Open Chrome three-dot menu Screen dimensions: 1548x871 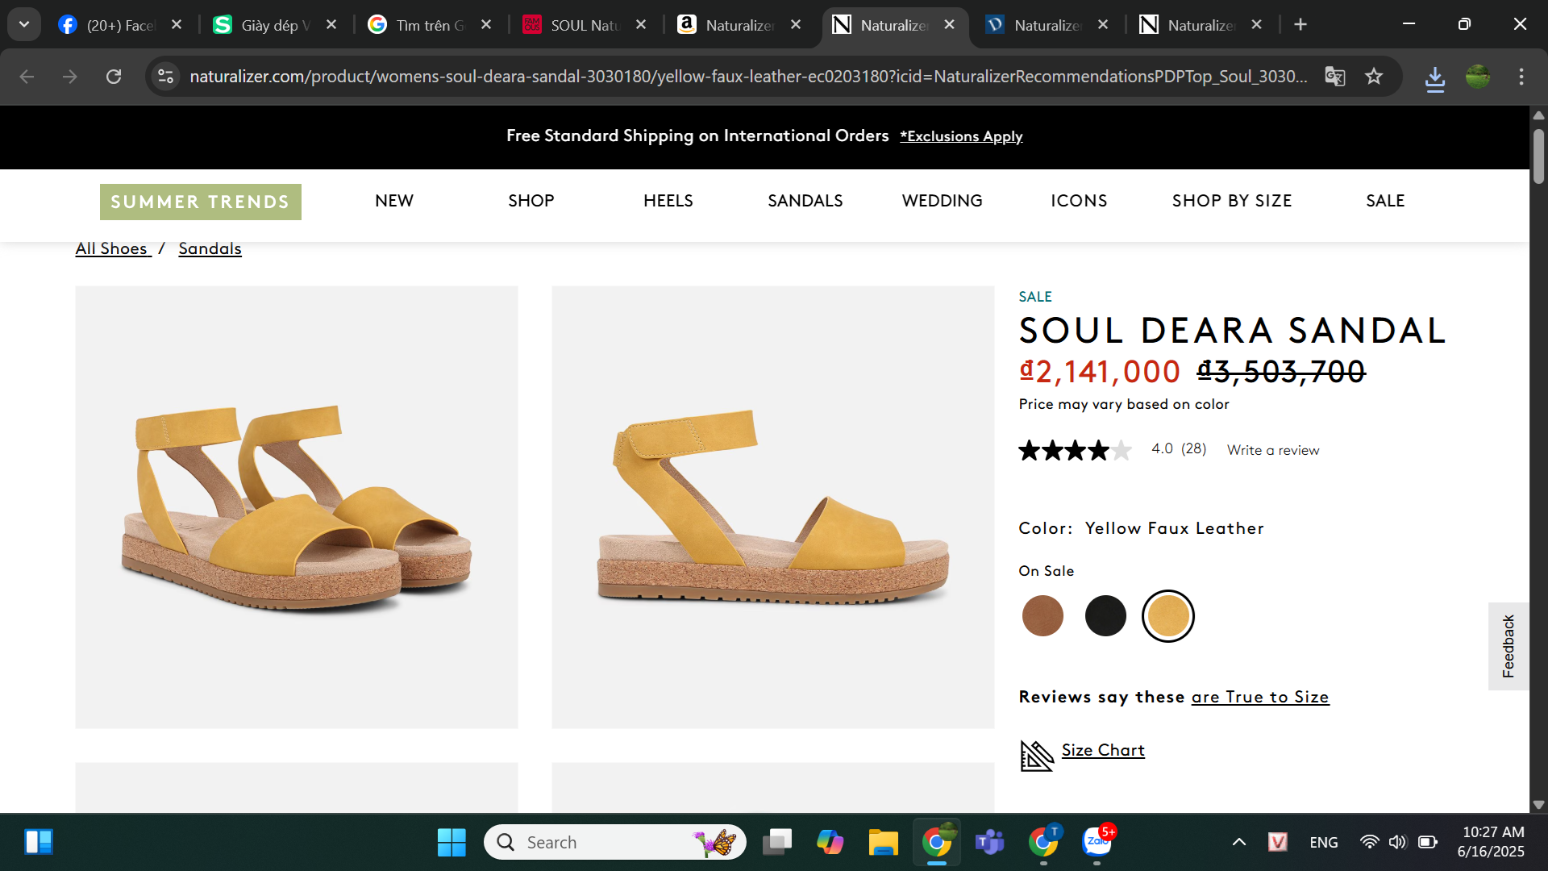point(1521,77)
